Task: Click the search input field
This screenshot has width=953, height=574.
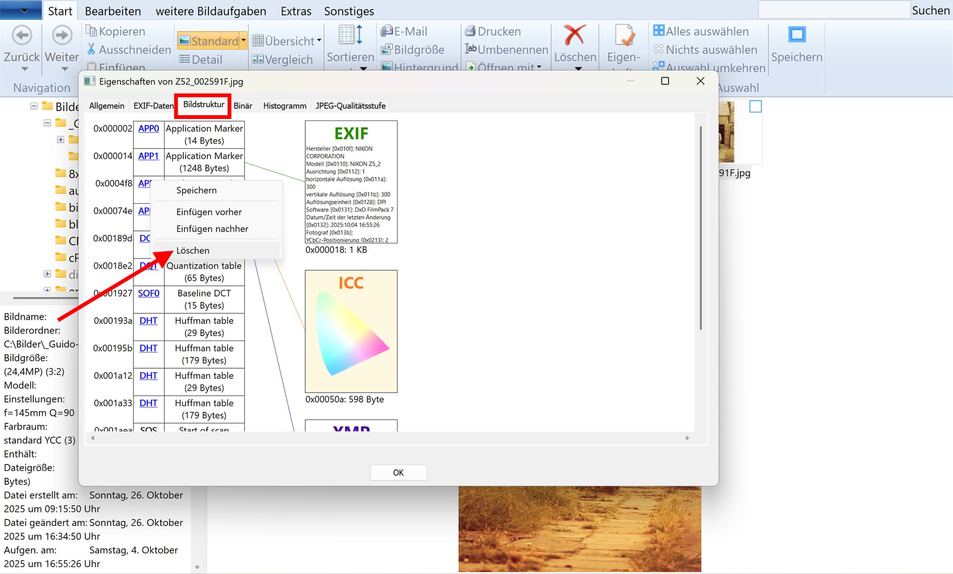Action: pos(834,10)
